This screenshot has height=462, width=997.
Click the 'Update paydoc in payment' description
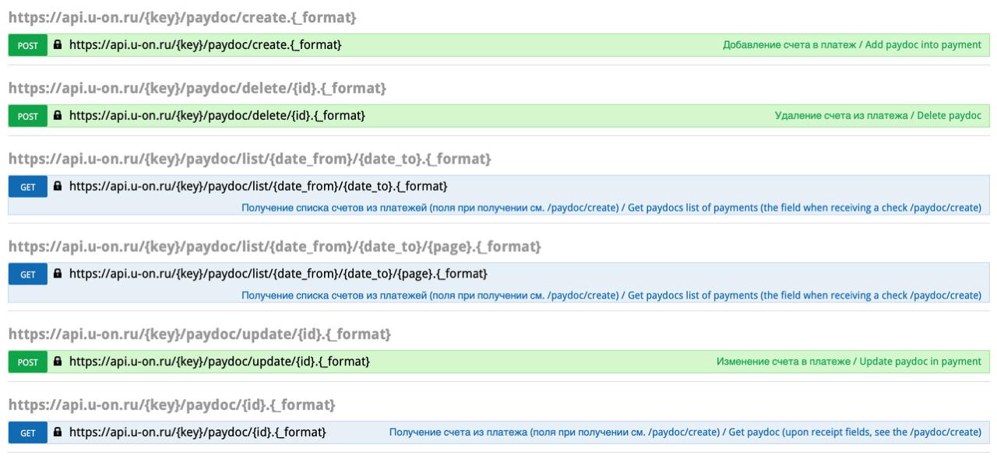(x=848, y=362)
